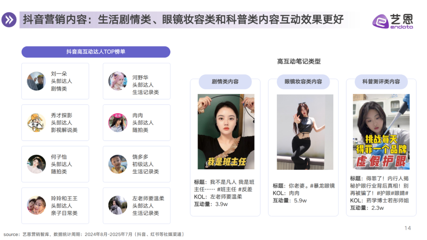Select the 剧情类内容 tab label
427x240 pixels.
(x=225, y=82)
